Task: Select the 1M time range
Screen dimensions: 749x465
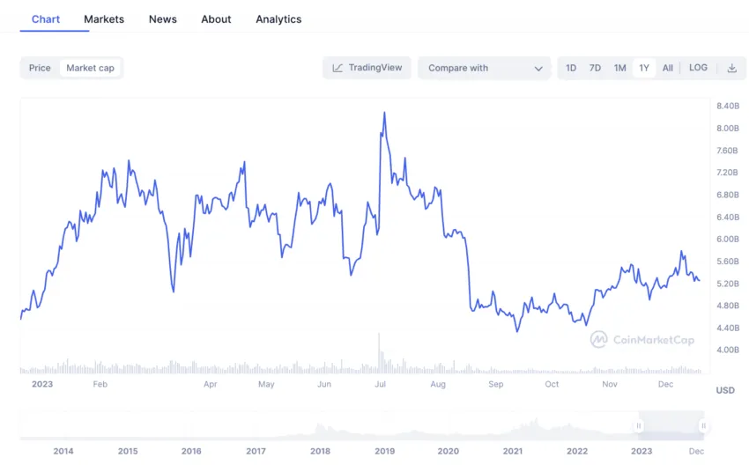Action: pyautogui.click(x=619, y=68)
